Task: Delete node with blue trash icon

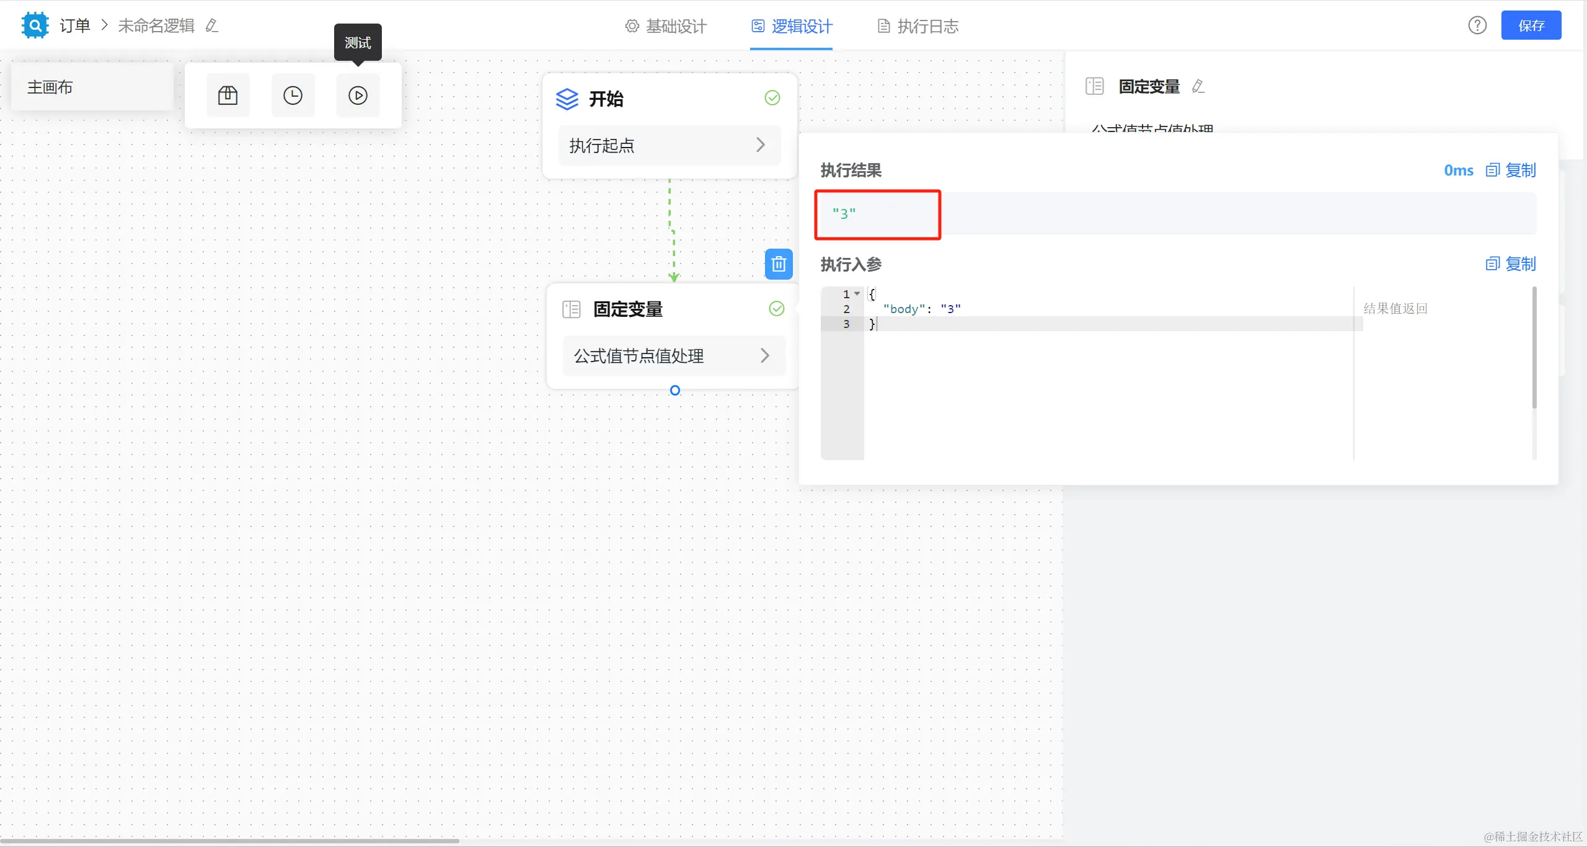Action: click(779, 264)
